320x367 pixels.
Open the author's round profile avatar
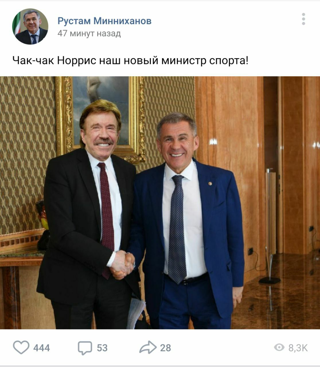[x=30, y=27]
